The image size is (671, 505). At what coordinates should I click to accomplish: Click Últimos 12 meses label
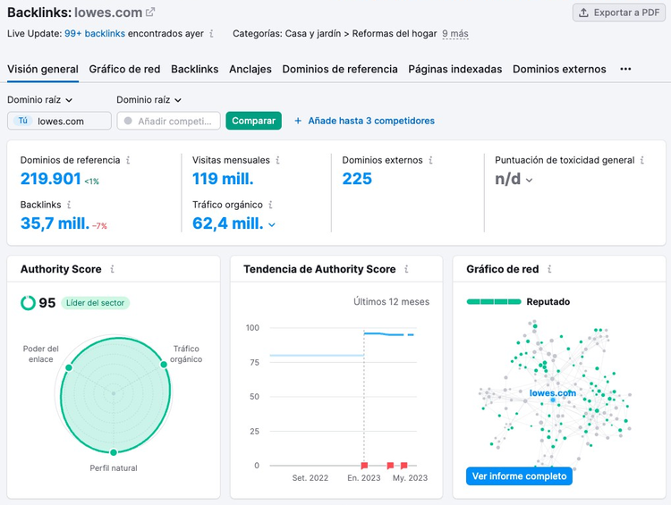tap(391, 301)
